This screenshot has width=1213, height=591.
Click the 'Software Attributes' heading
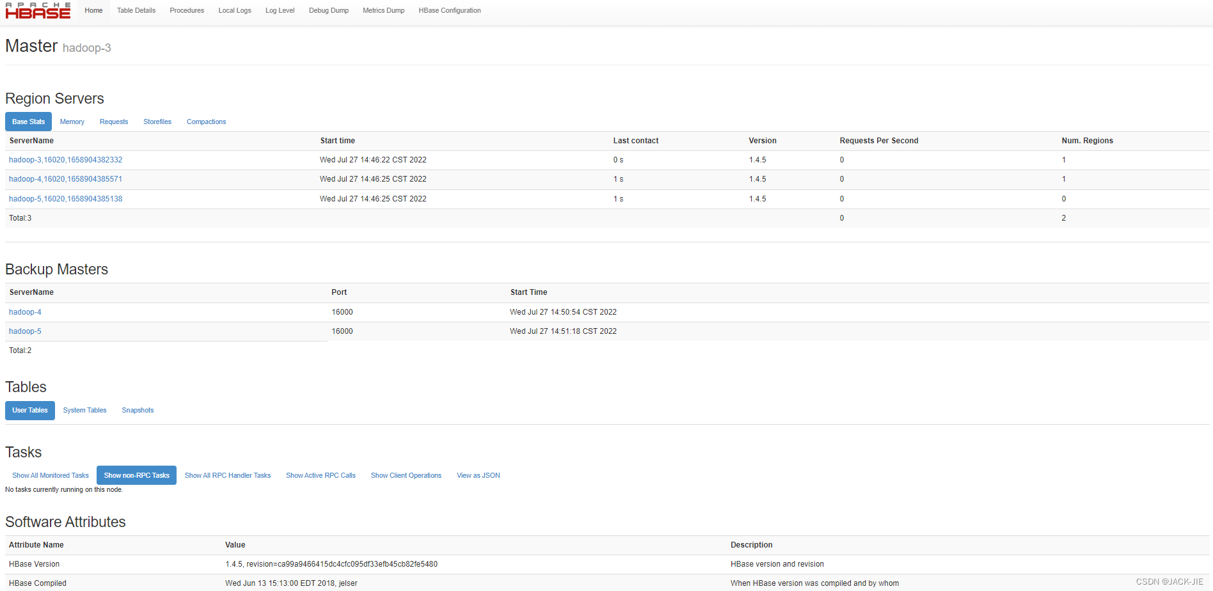tap(65, 522)
